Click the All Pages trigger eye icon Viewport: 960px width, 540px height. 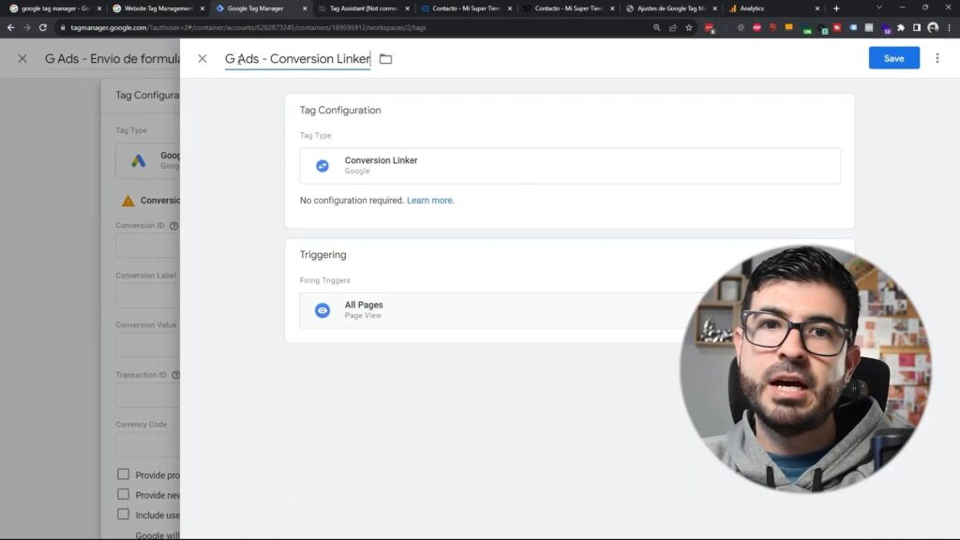(322, 310)
